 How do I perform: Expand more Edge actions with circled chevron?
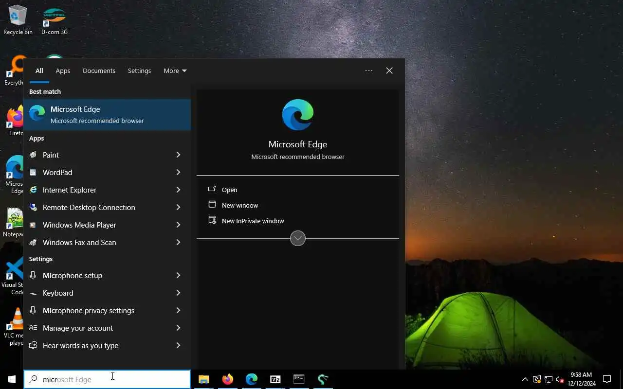tap(298, 238)
